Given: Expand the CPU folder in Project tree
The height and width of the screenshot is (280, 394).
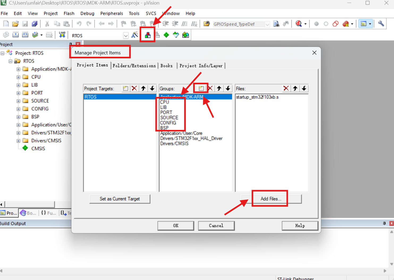Looking at the screenshot, I should point(18,77).
